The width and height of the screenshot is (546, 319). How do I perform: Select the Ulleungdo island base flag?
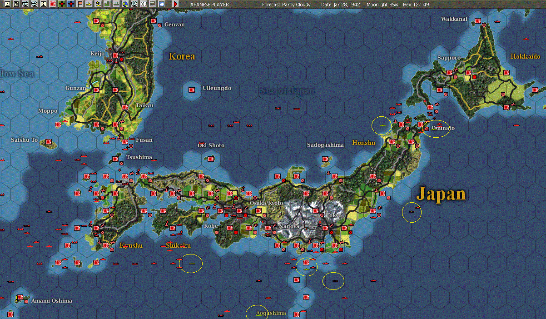point(192,90)
